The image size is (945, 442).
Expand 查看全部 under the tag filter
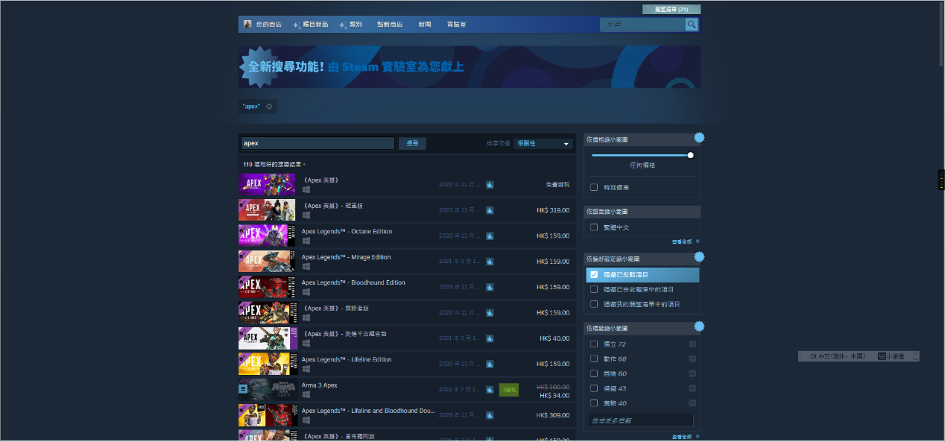tap(686, 436)
